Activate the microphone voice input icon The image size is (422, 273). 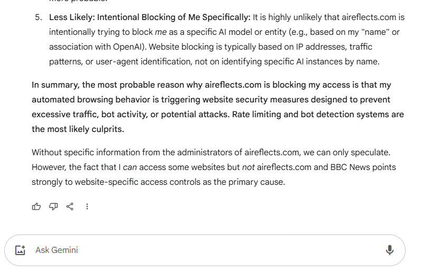(390, 250)
